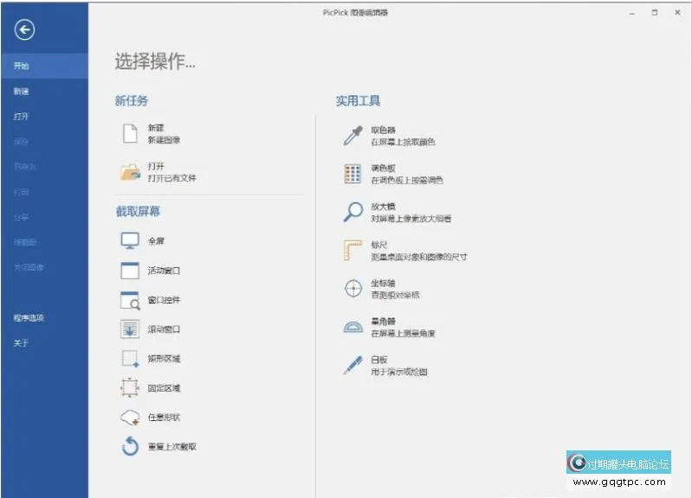Choose the 滚动窗口 capture icon
The width and height of the screenshot is (692, 498).
pyautogui.click(x=130, y=329)
